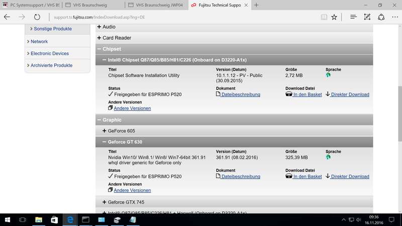This screenshot has width=402, height=226.
Task: Click the globe language icon for Chipset utility
Action: 328,75
